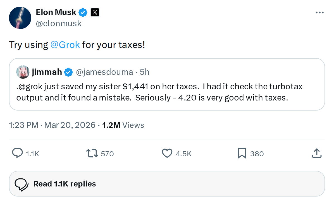Open the share icon for this tweet

tap(317, 153)
